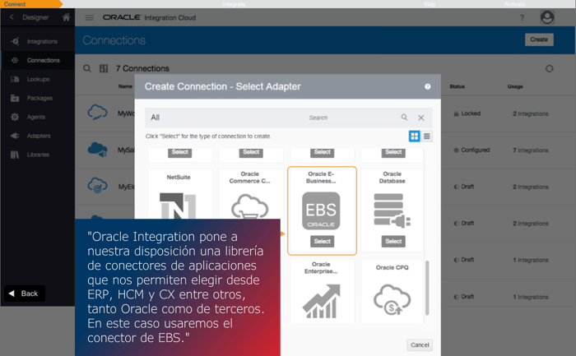576x356 pixels.
Task: Click the All category label in dialog
Action: pyautogui.click(x=155, y=118)
